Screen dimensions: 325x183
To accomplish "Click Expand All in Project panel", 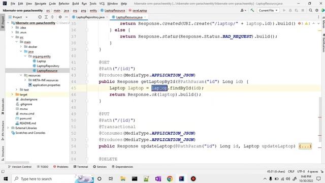I will 46,17.
